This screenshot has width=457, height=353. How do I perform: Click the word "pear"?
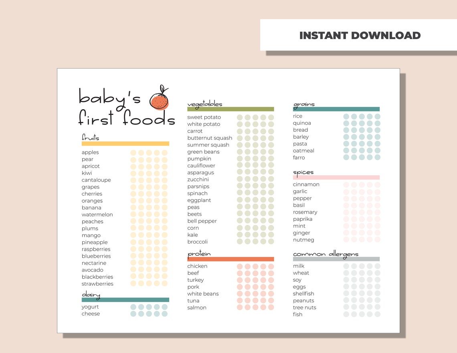87,159
